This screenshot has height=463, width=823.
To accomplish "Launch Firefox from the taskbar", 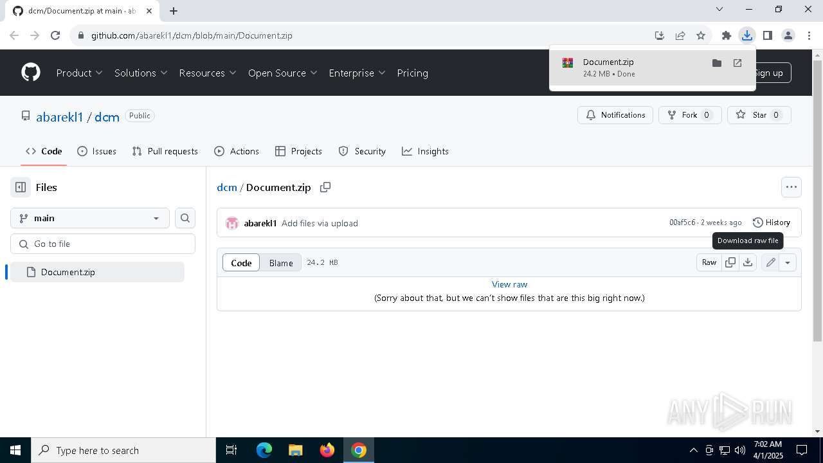I will click(327, 450).
